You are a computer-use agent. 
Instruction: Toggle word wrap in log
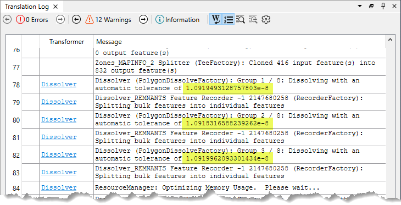pyautogui.click(x=216, y=19)
